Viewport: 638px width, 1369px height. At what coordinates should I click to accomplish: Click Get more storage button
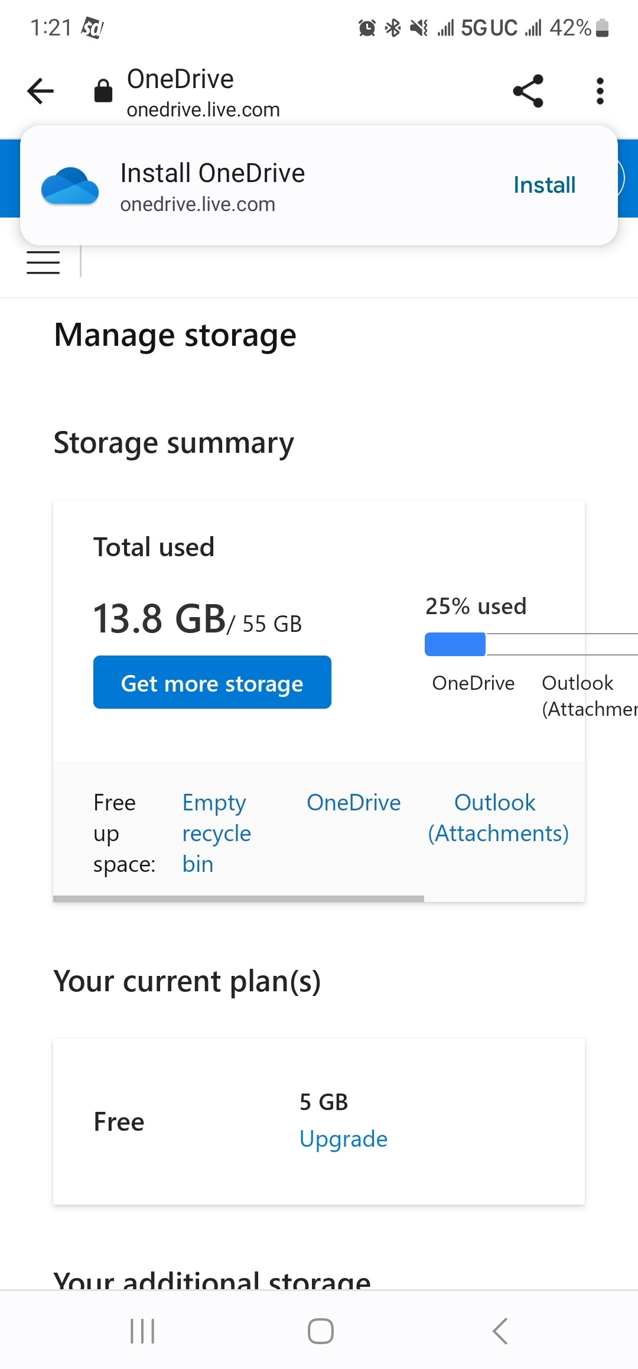pos(212,682)
